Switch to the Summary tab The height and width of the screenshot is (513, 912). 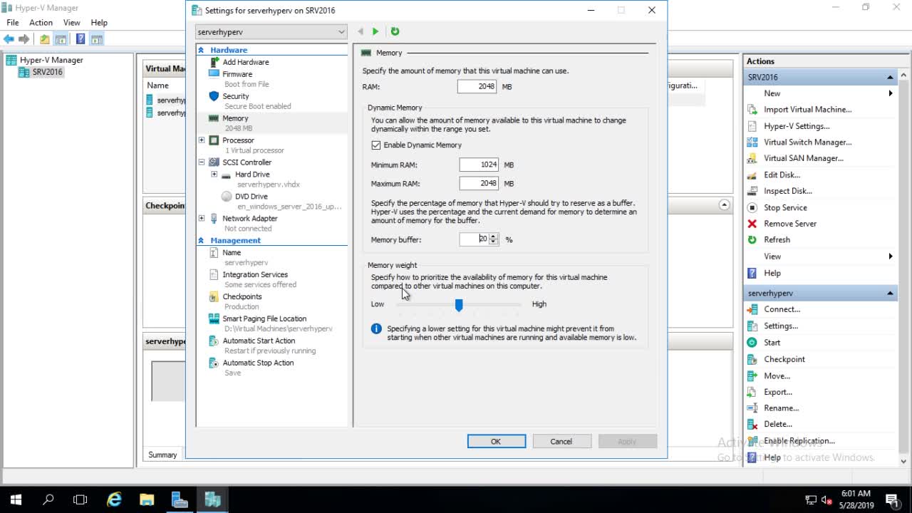tap(162, 455)
